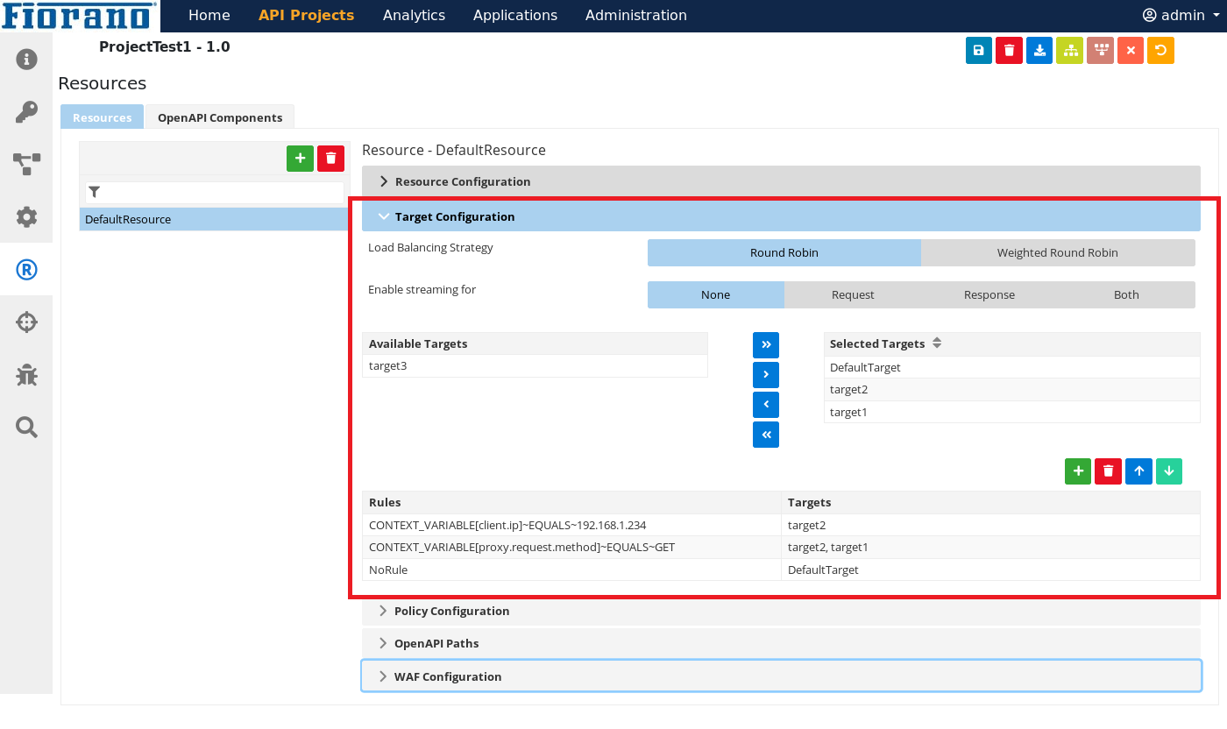The height and width of the screenshot is (729, 1227).
Task: Expand the Policy Configuration section
Action: tap(450, 612)
